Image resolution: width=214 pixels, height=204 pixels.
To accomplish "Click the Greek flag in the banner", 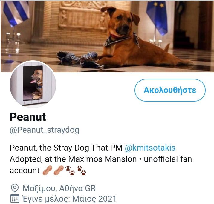I will [x=16, y=13].
